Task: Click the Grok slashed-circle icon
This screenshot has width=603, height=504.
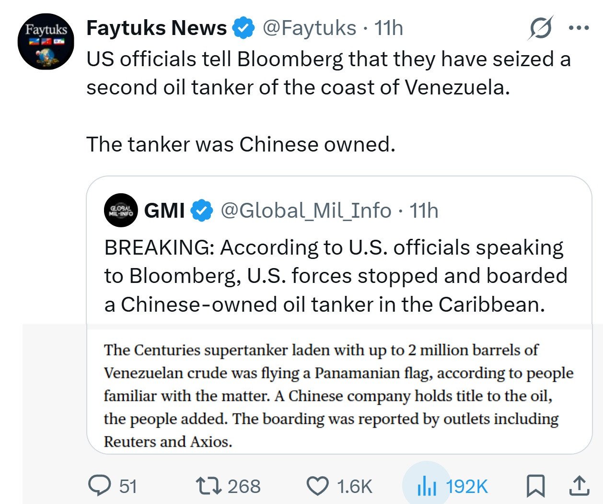Action: point(541,28)
